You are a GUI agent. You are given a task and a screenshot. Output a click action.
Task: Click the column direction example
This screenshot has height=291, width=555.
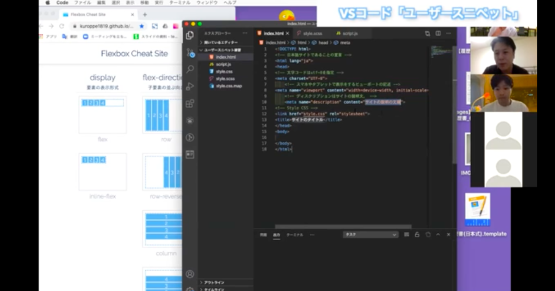[163, 229]
